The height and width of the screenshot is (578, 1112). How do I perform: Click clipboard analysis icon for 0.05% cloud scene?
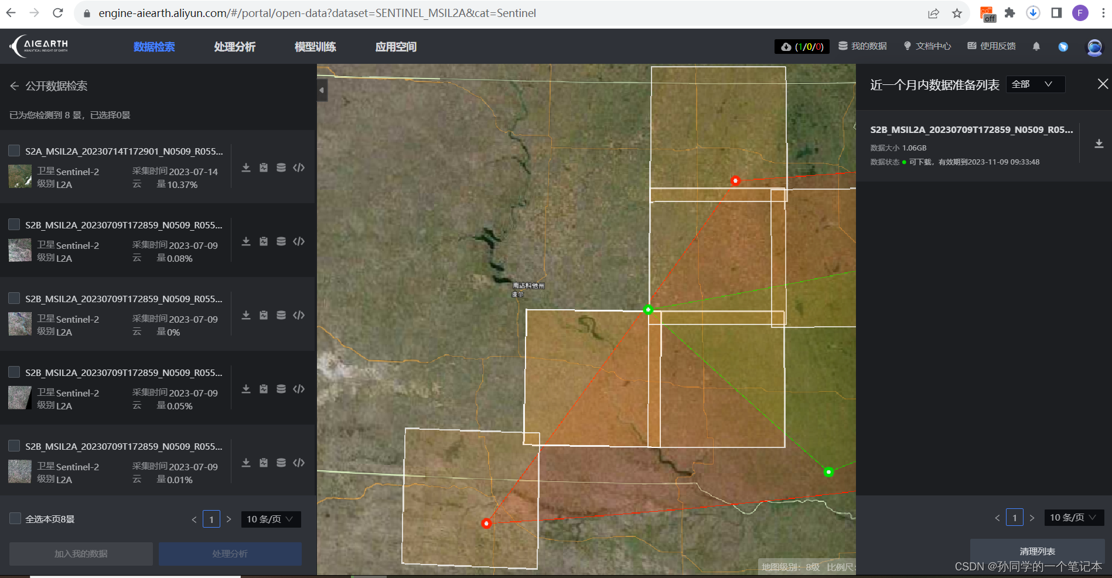tap(264, 389)
